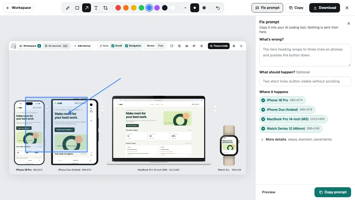355x200 pixels.
Task: Choose the medium stroke size dot
Action: click(x=195, y=8)
